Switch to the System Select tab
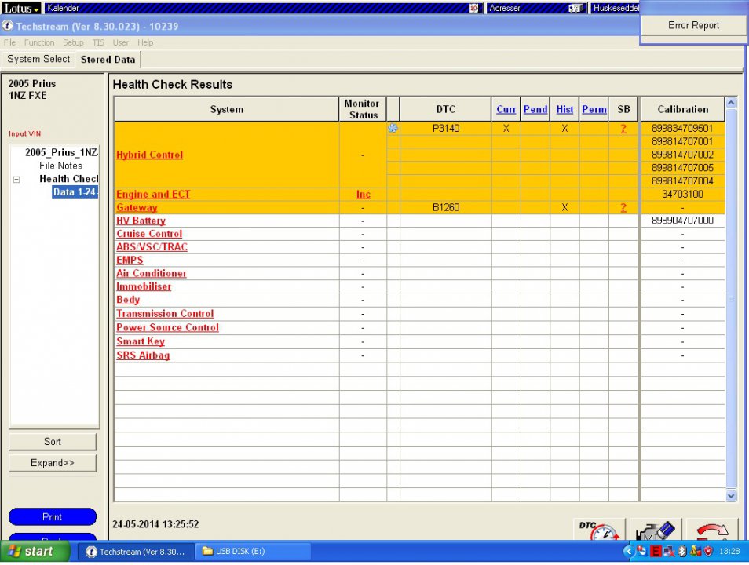Image resolution: width=749 pixels, height=565 pixels. (x=38, y=59)
